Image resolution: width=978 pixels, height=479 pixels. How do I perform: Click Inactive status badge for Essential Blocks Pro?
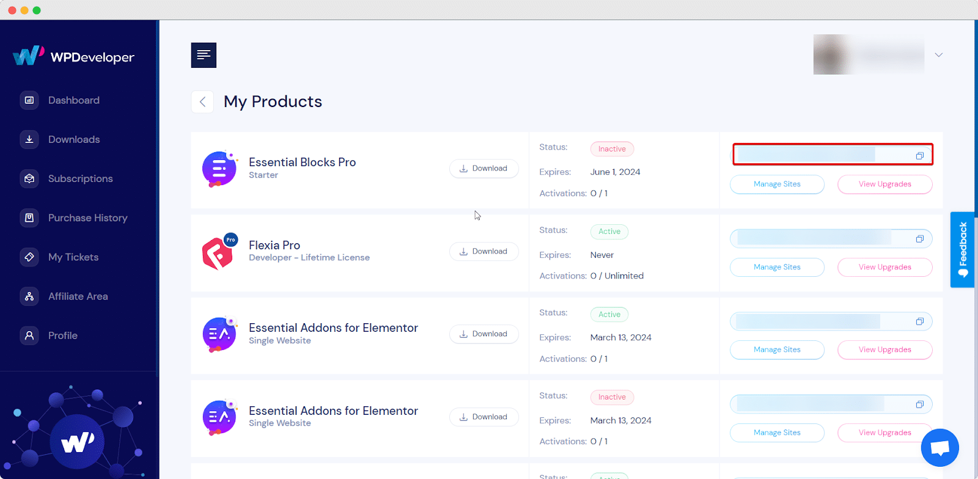pyautogui.click(x=612, y=149)
